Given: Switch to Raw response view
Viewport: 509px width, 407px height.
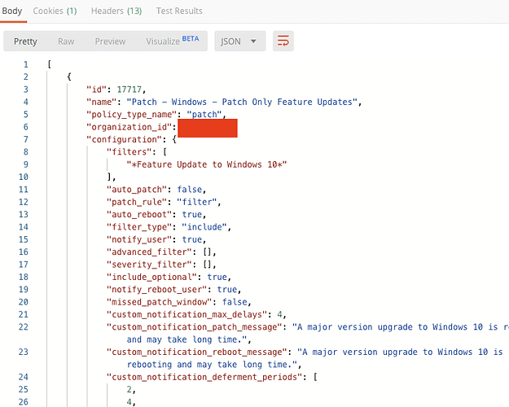Looking at the screenshot, I should point(66,42).
